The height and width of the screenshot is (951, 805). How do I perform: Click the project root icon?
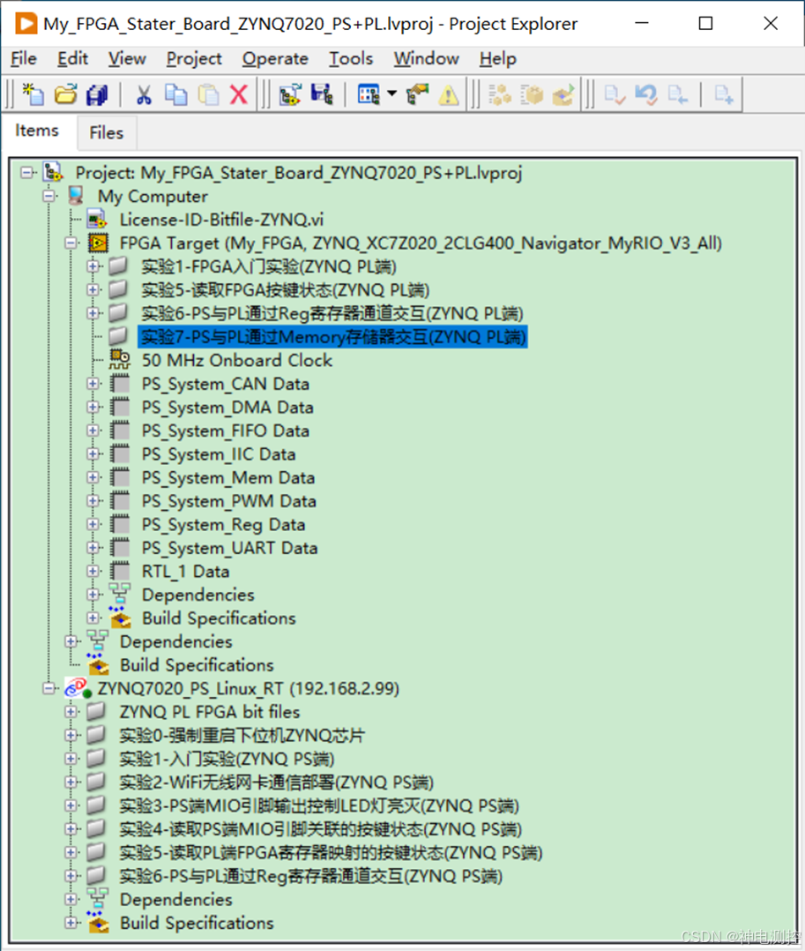coord(53,172)
